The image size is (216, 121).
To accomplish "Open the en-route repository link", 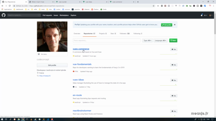I will pyautogui.click(x=77, y=95).
